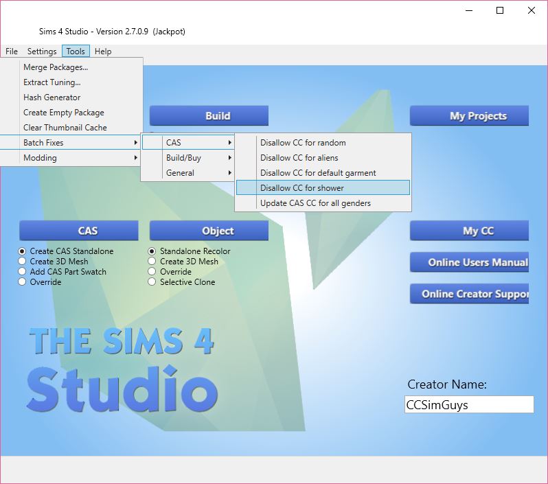Screen dimensions: 548x484
Task: Open the Online Users Manual
Action: pyautogui.click(x=469, y=262)
